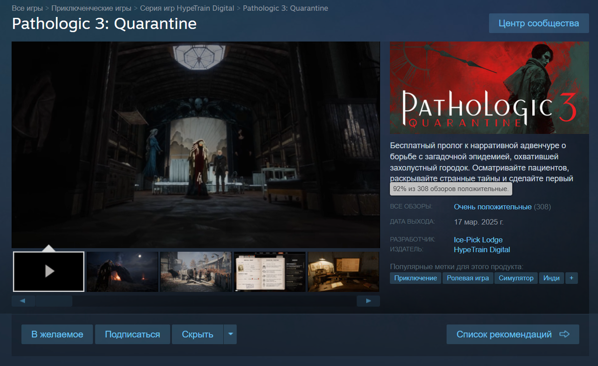The image size is (598, 366).
Task: Open 'Серия игр HypeTrain Digital' breadcrumb
Action: [187, 8]
